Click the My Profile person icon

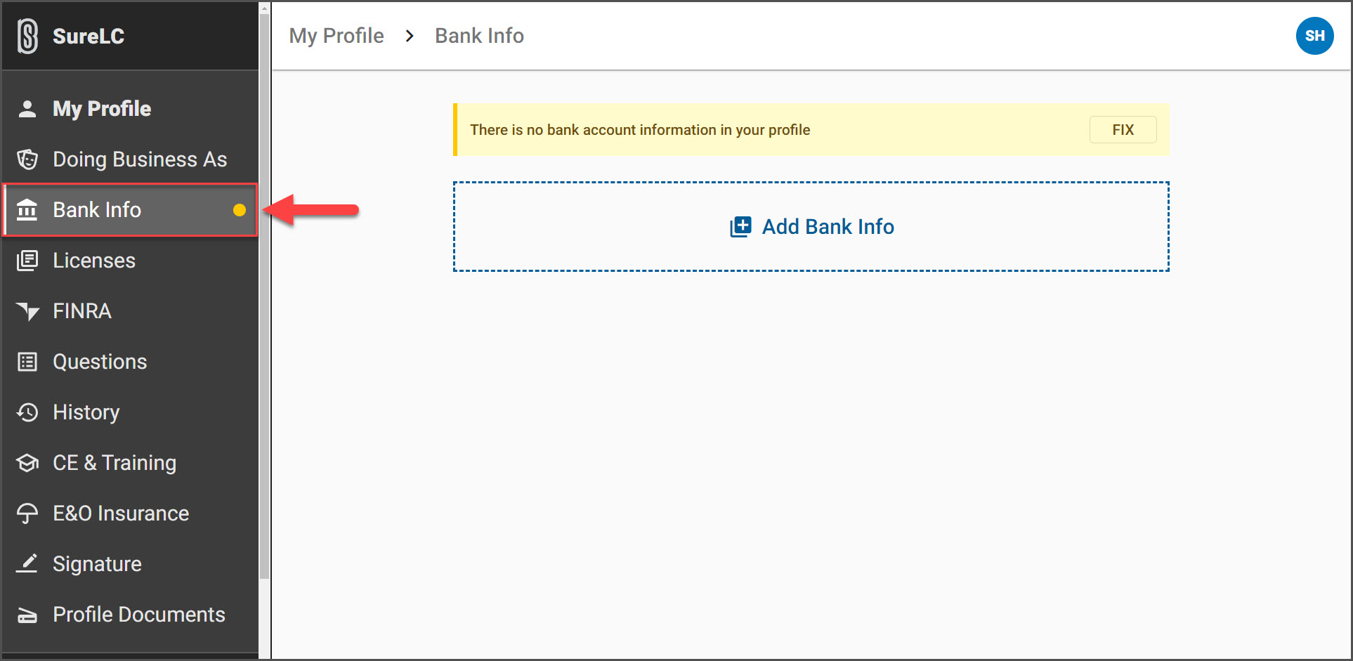[x=27, y=109]
